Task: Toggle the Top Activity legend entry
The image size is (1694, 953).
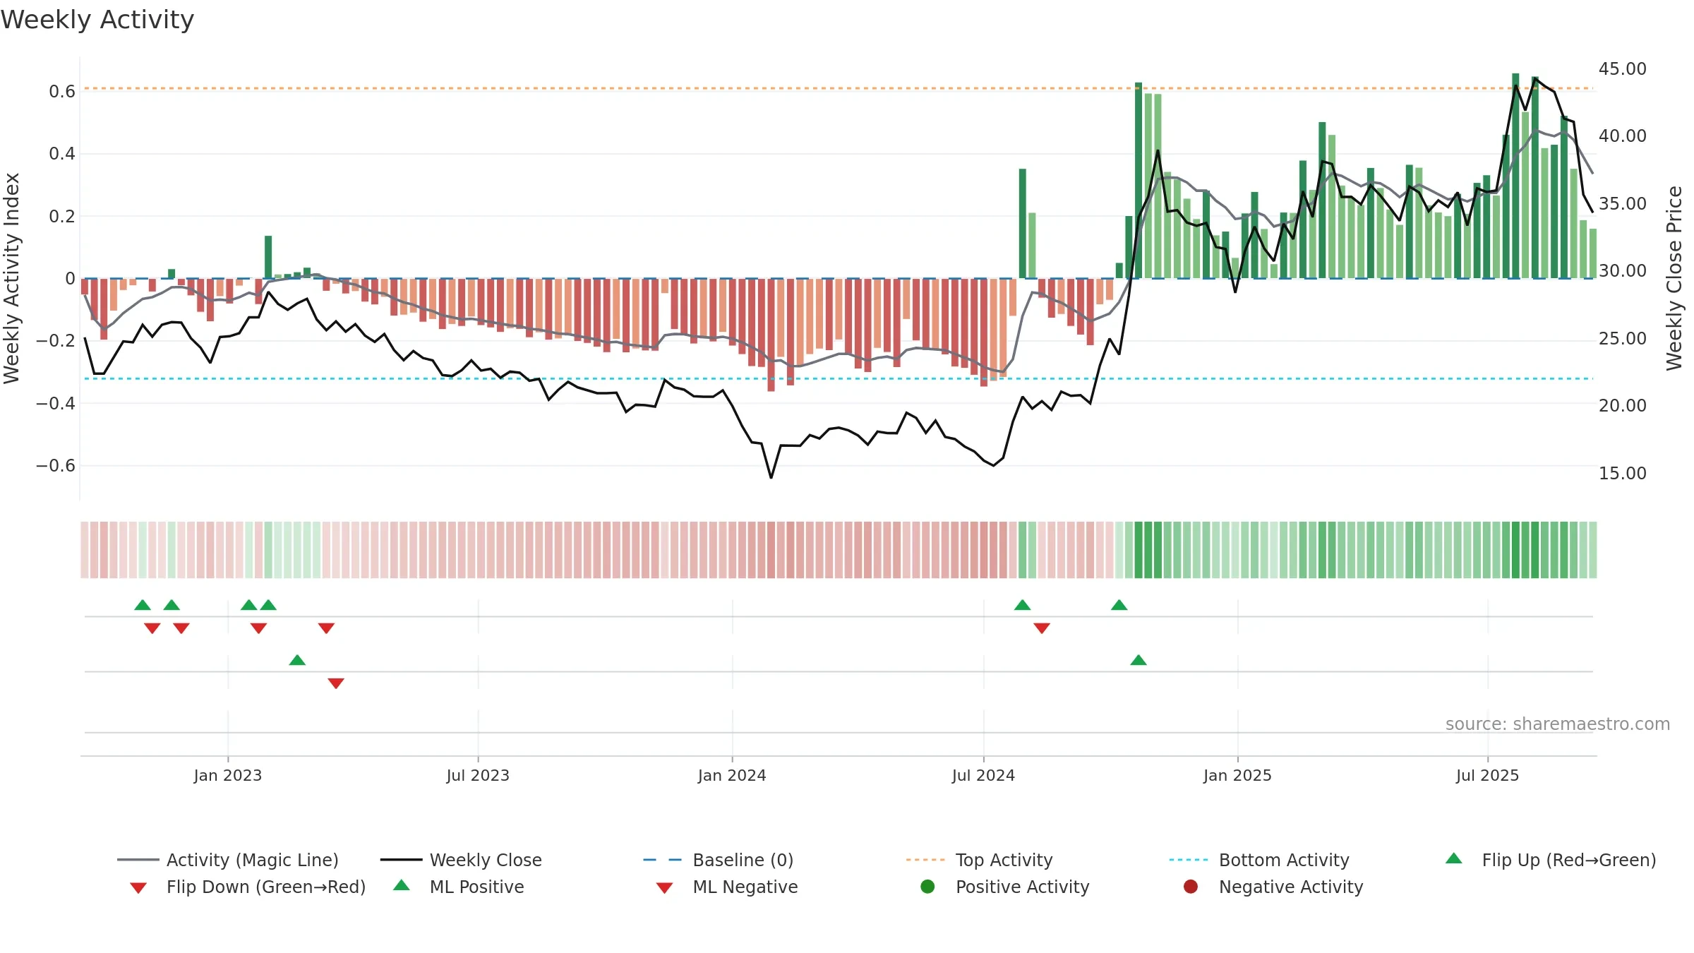Action: 979,860
